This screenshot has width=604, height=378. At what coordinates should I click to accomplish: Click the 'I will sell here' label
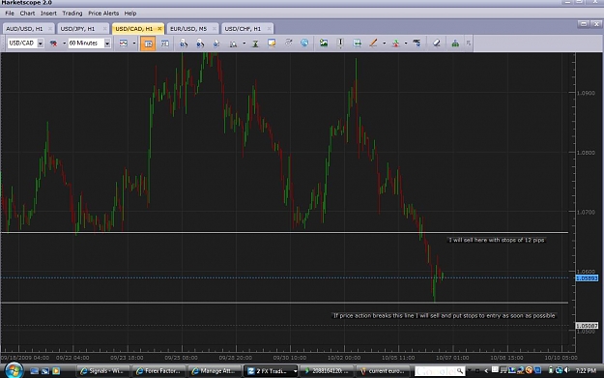click(x=497, y=240)
